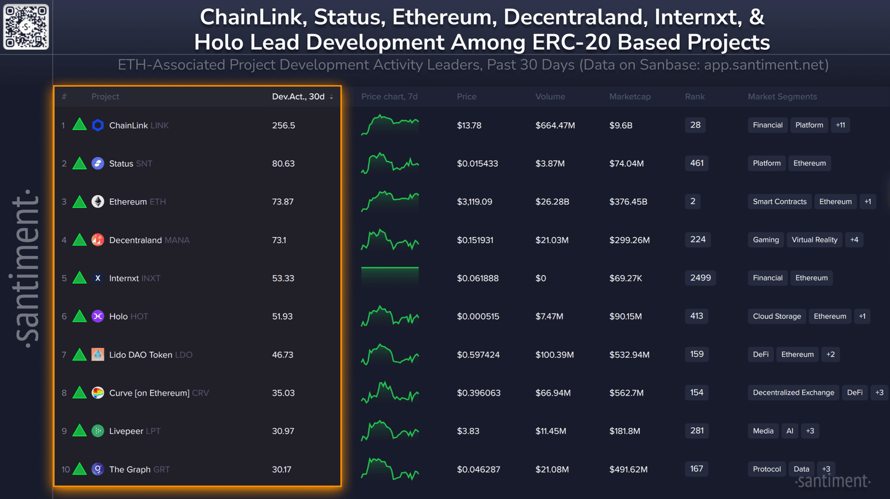Viewport: 890px width, 499px height.
Task: Click the Lido DAO Token icon
Action: click(x=98, y=354)
